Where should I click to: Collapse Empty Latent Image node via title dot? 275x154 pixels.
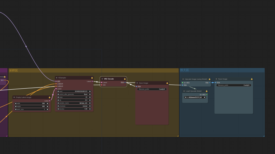pos(14,97)
